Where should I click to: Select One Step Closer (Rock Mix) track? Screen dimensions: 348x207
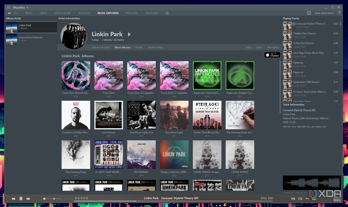point(311,54)
